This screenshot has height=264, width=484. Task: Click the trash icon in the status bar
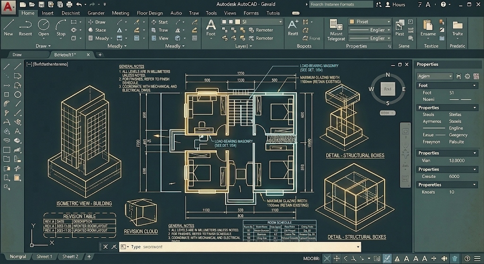pyautogui.click(x=455, y=258)
